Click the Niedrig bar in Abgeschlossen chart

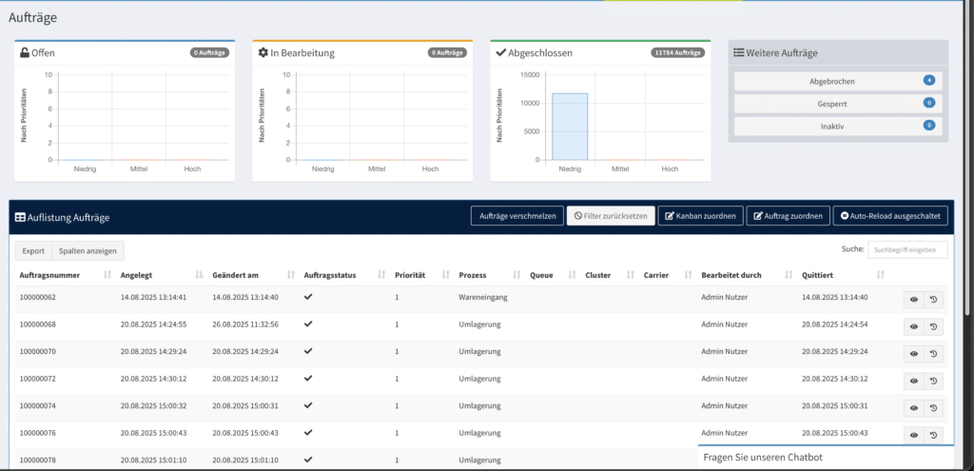click(570, 126)
